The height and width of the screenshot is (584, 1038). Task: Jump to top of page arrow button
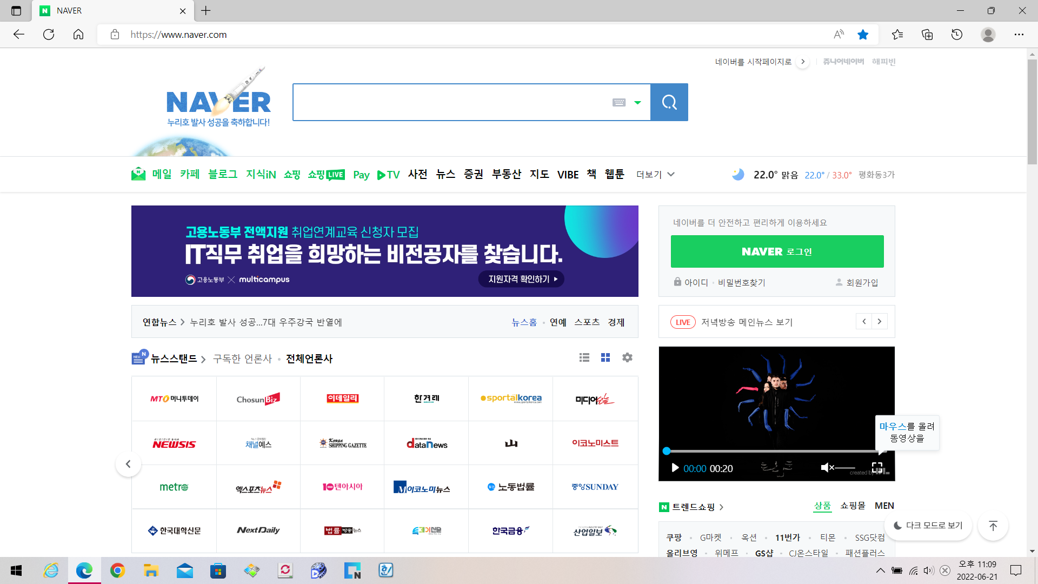993,526
